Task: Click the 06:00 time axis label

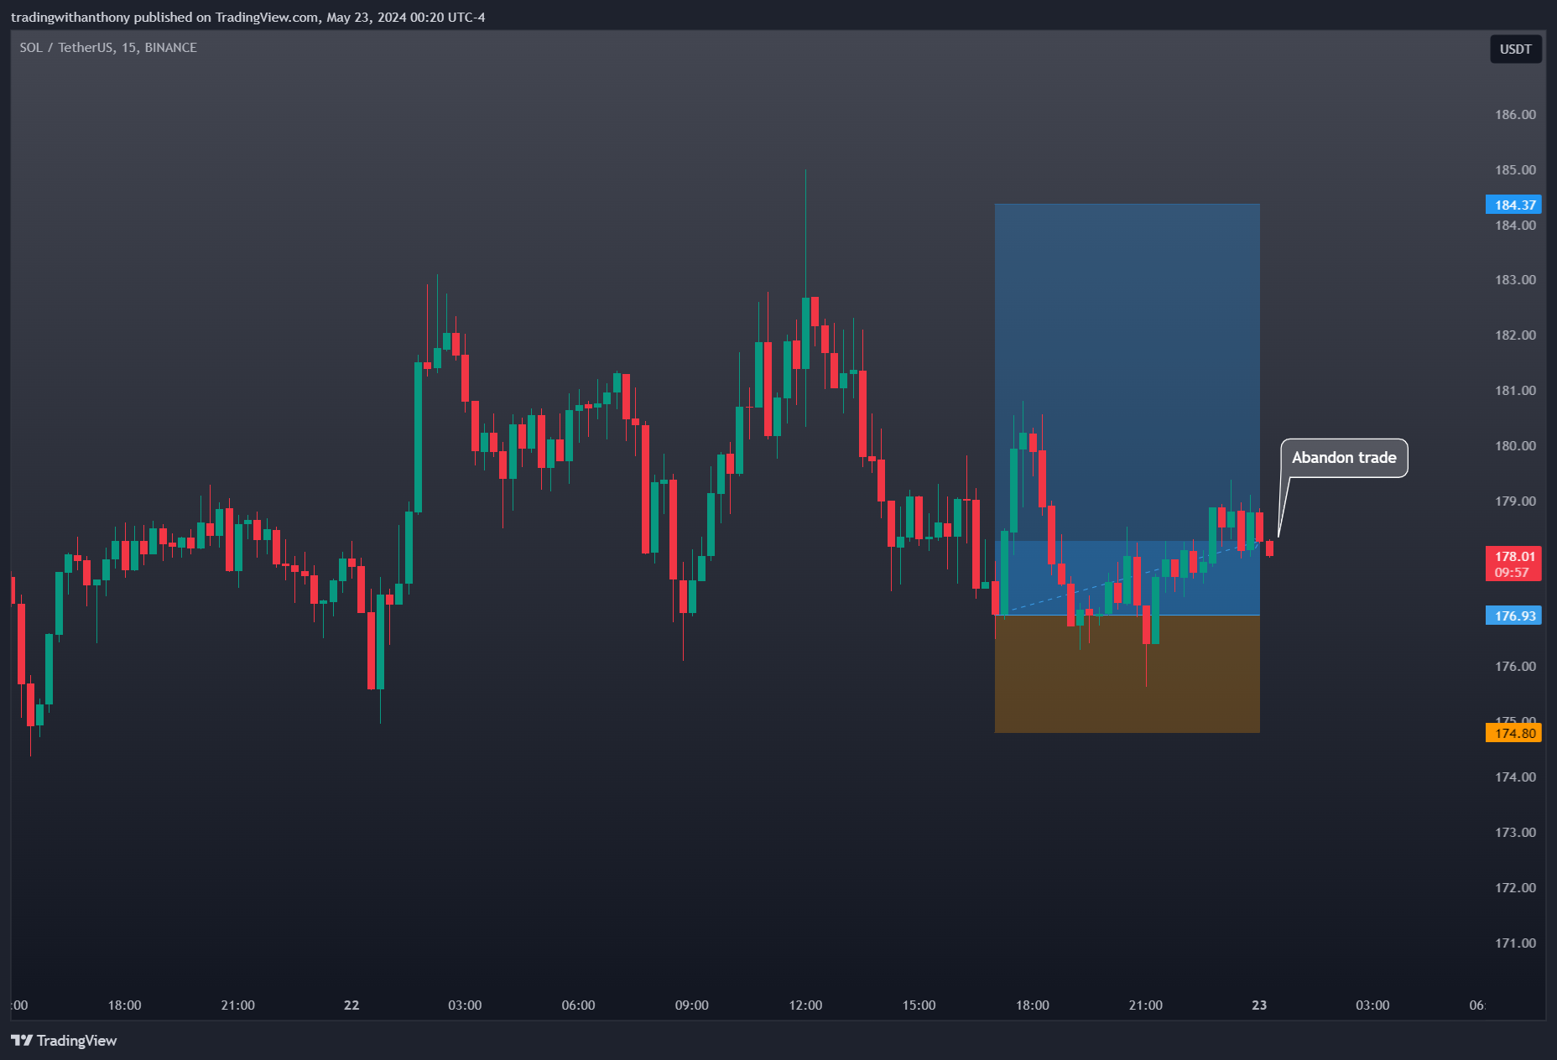Action: (x=578, y=1005)
